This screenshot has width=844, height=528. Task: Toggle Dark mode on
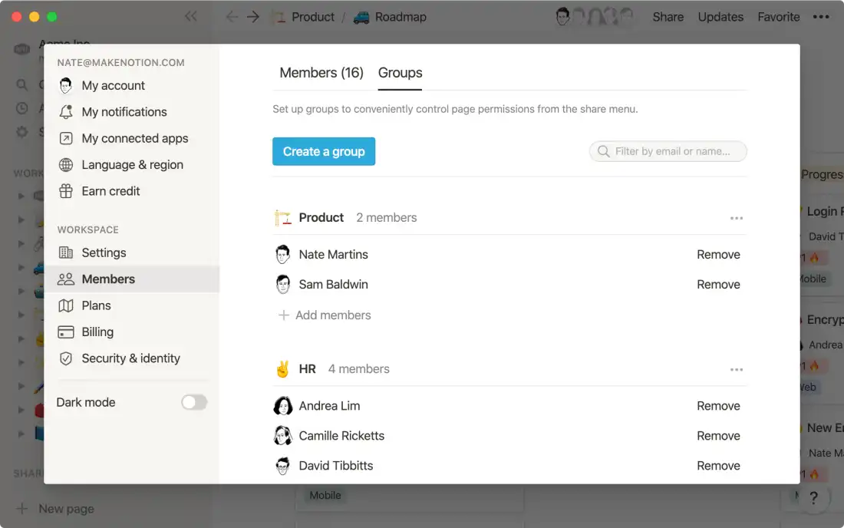click(x=194, y=401)
